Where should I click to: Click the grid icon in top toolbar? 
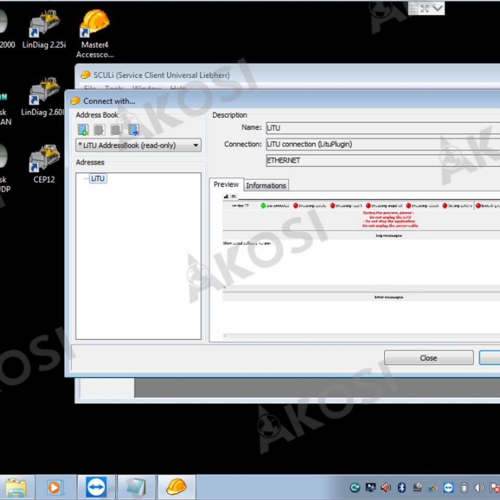413,8
